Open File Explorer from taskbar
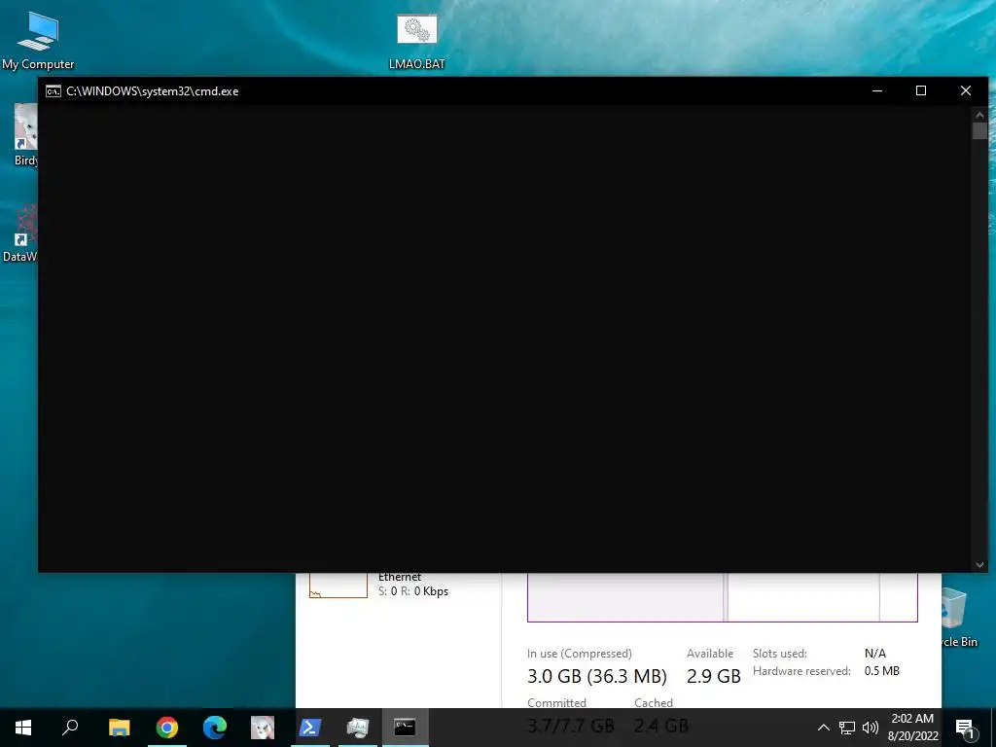Viewport: 996px width, 747px height. pyautogui.click(x=119, y=728)
